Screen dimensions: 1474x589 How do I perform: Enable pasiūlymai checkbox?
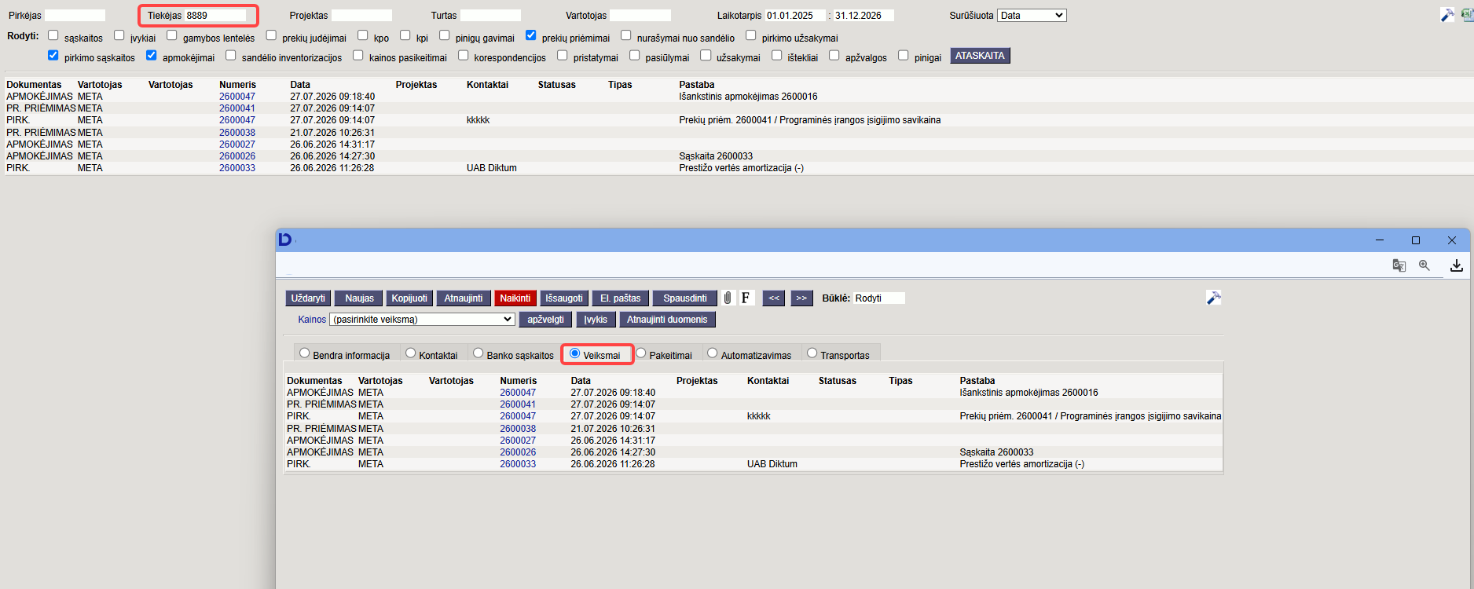tap(635, 55)
